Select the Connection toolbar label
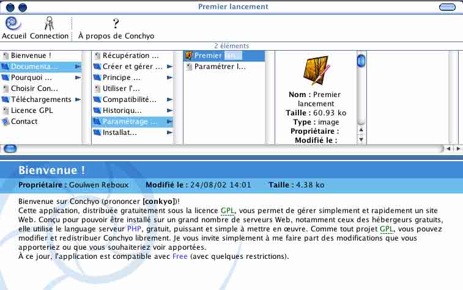Viewport: 463px width, 290px height. coord(50,36)
